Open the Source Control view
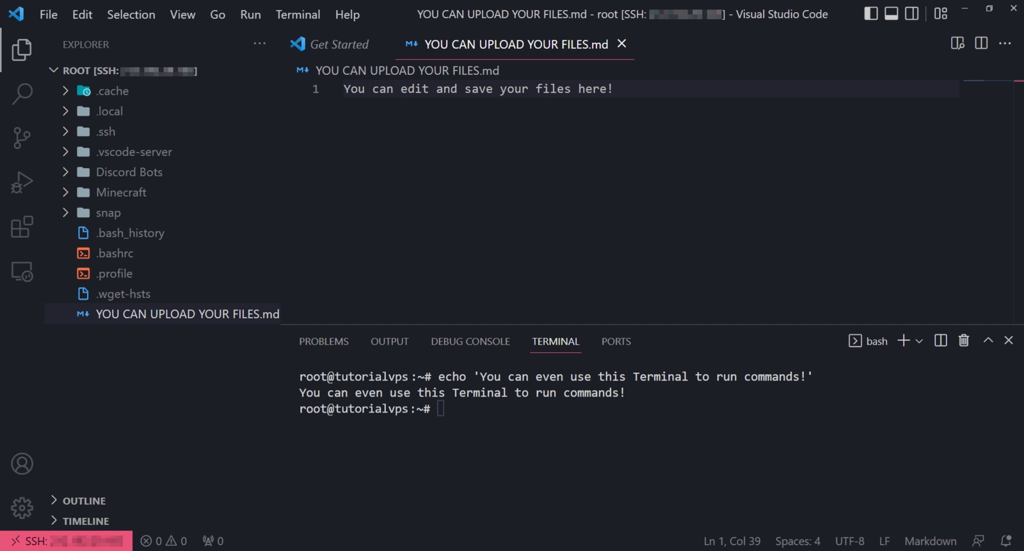The height and width of the screenshot is (551, 1024). (22, 138)
